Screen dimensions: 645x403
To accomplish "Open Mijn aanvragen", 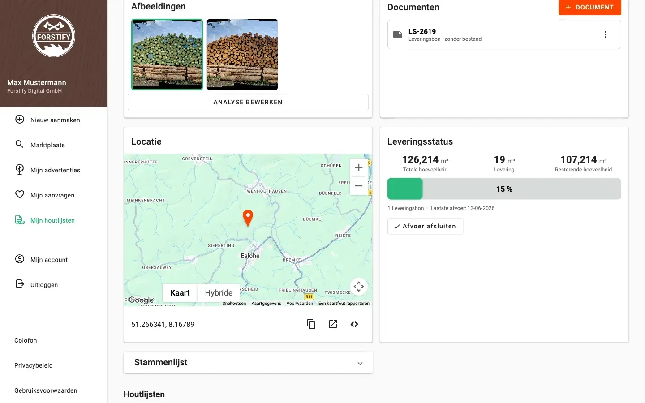I will click(54, 195).
